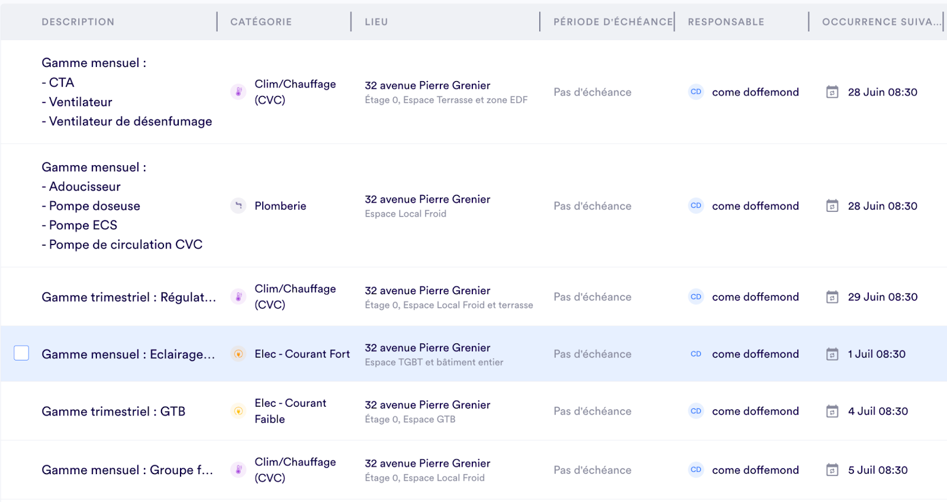Click the column divider after Catégorie header

click(x=351, y=22)
